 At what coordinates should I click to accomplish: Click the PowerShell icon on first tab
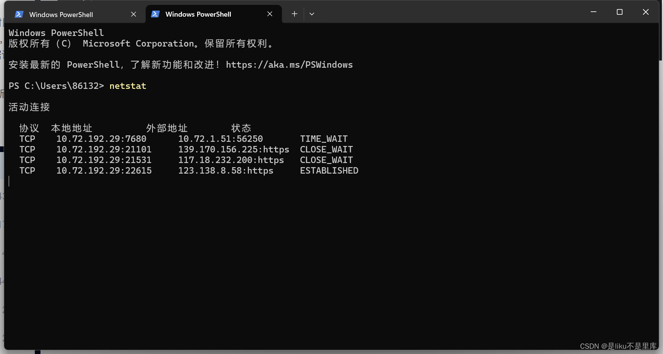coord(19,14)
